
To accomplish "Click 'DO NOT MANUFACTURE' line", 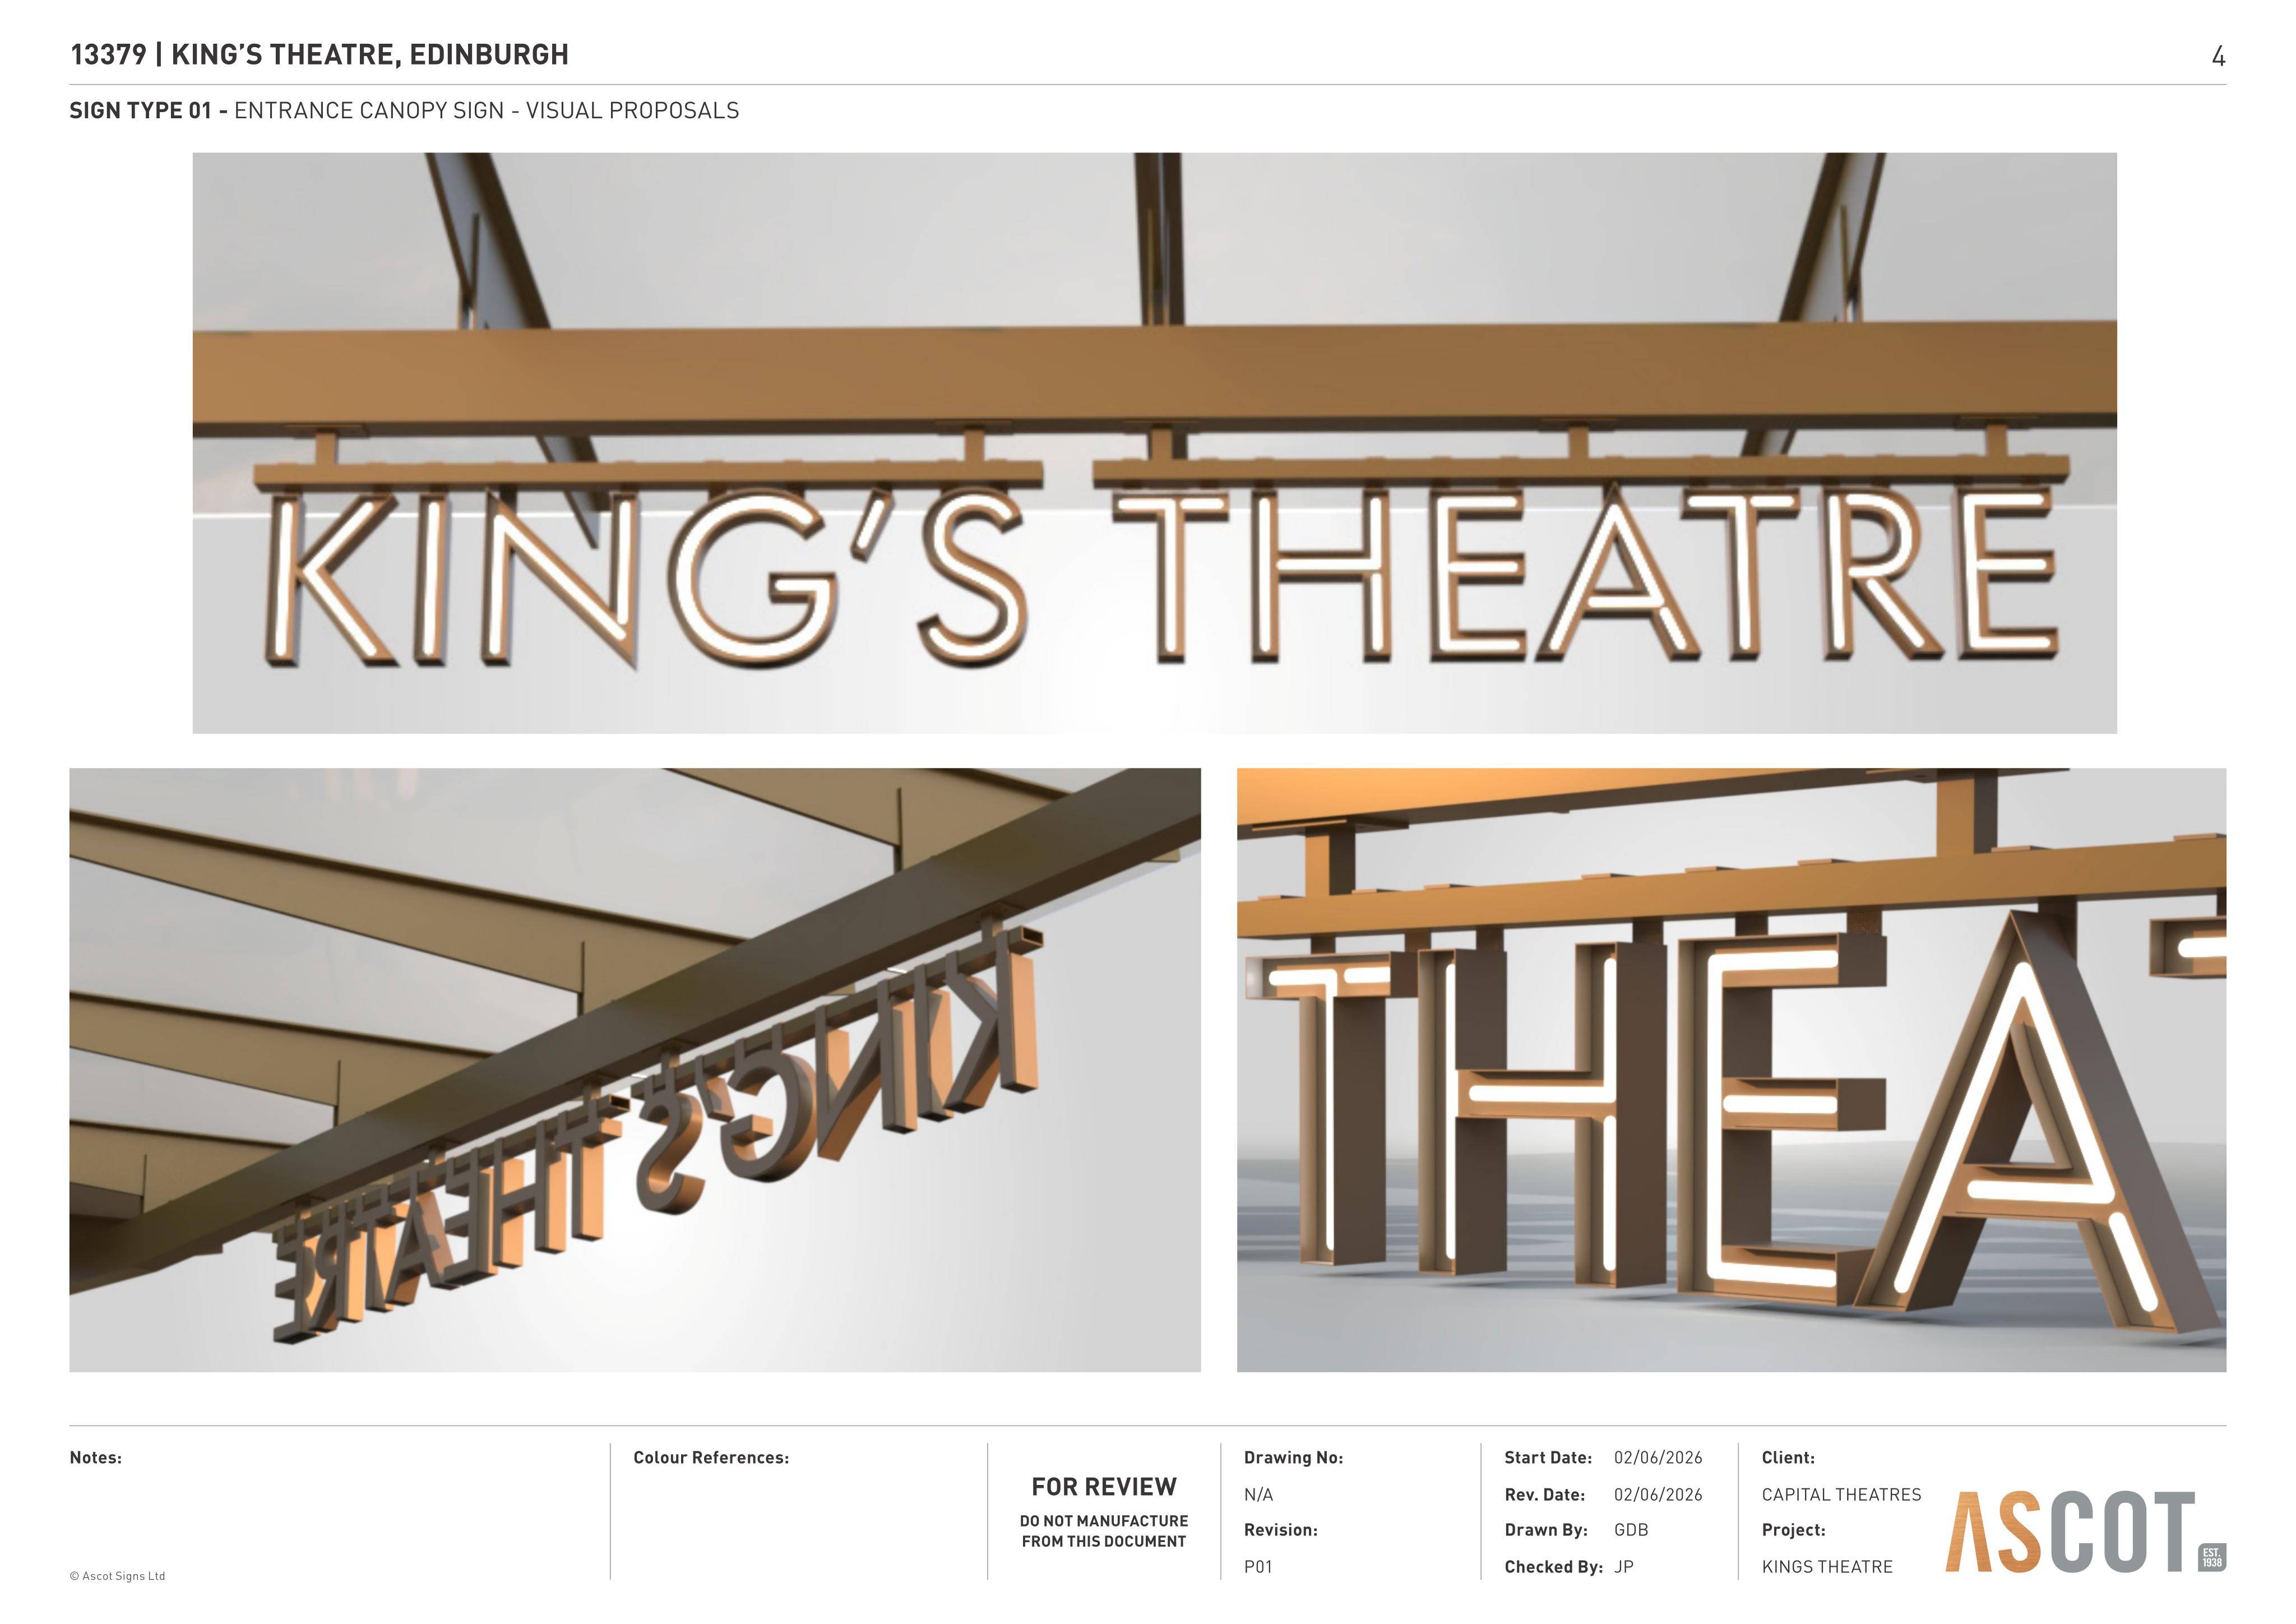I will point(1104,1521).
